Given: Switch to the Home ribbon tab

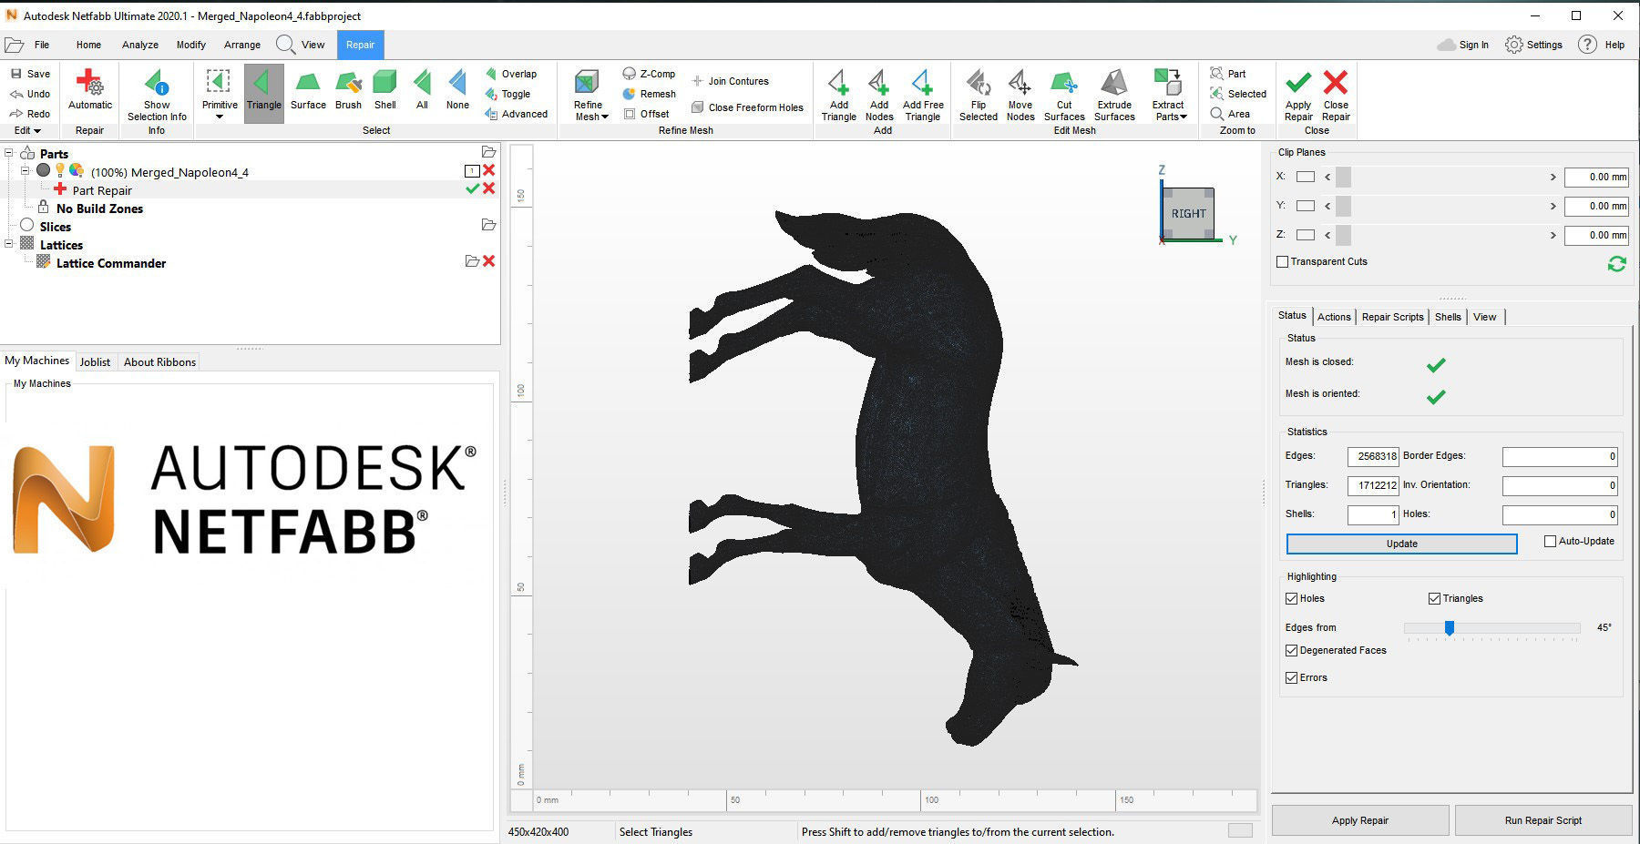Looking at the screenshot, I should [x=88, y=45].
